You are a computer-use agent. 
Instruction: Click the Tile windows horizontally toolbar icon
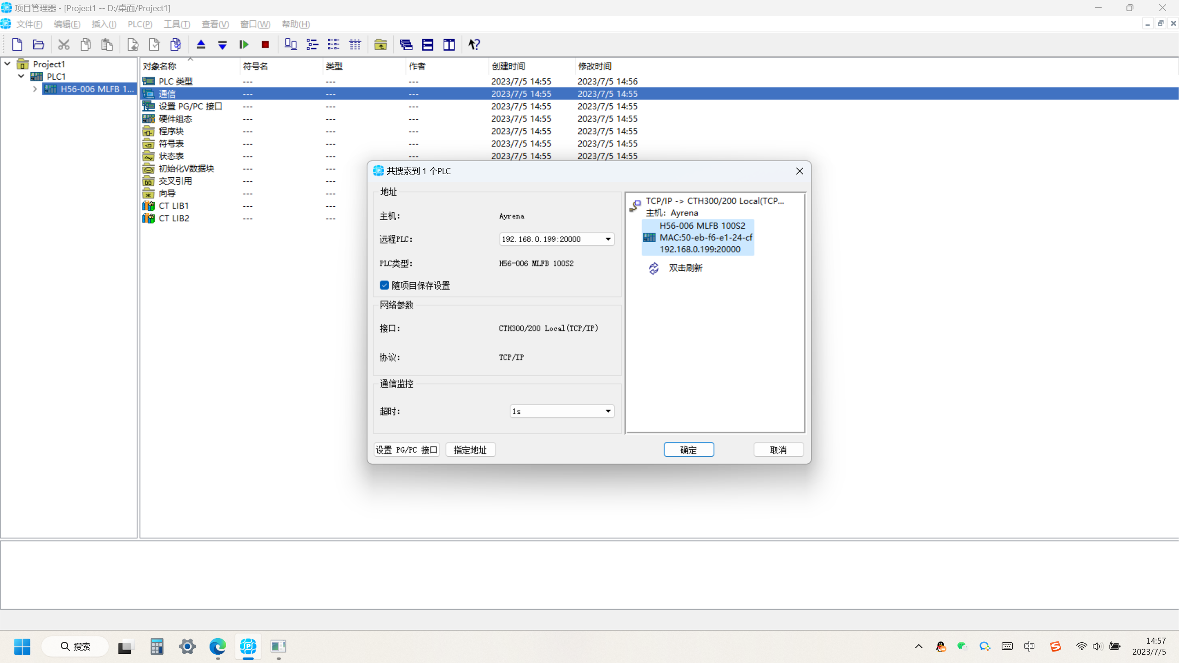(428, 44)
